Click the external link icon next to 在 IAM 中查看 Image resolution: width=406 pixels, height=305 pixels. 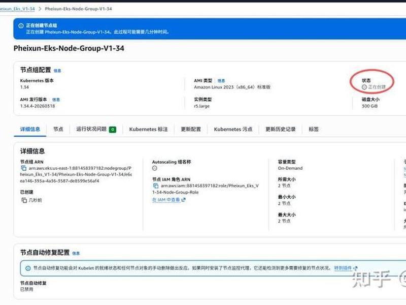(x=184, y=200)
